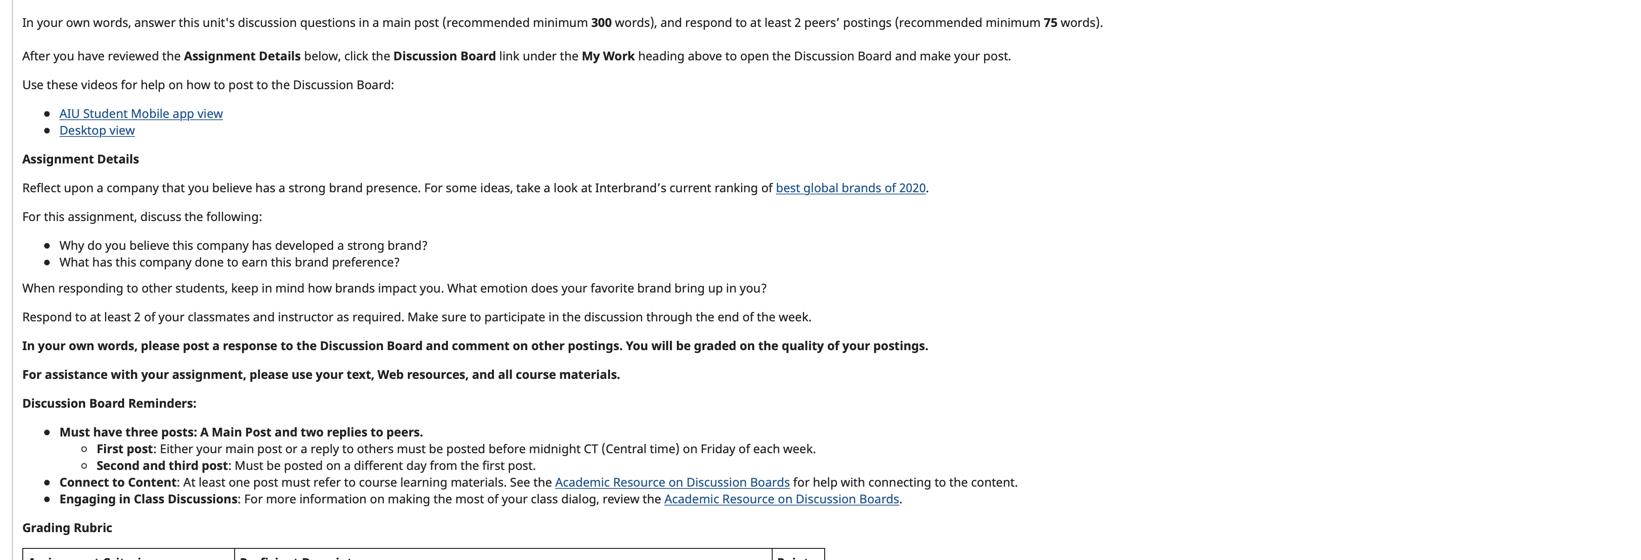Click the bold 75 word minimum
Screen dimensions: 1641x560
click(x=1050, y=23)
